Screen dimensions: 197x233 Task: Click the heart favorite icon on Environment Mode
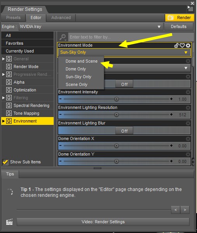182,46
